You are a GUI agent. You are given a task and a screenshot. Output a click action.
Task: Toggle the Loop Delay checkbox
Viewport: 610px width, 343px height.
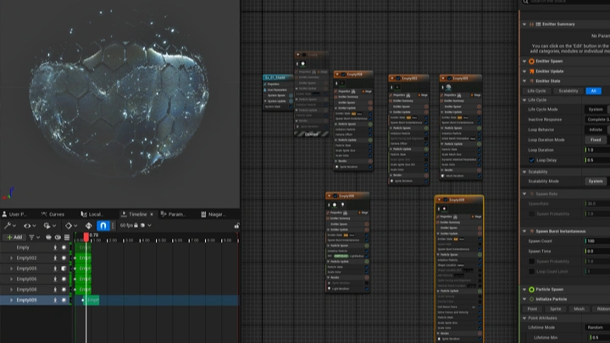(530, 159)
